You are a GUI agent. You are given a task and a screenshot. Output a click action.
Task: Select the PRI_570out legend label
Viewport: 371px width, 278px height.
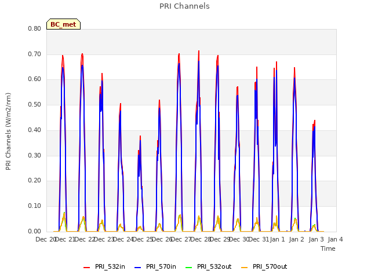[x=270, y=266]
